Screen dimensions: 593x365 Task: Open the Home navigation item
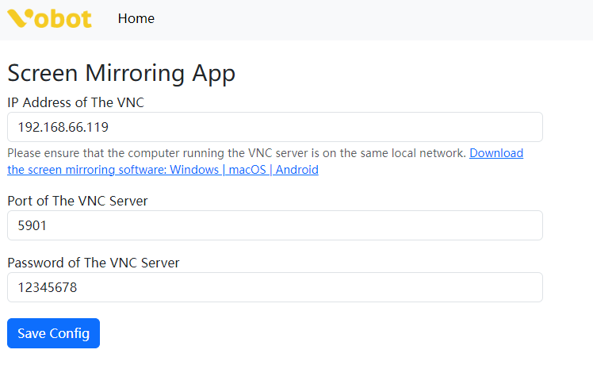click(x=136, y=18)
